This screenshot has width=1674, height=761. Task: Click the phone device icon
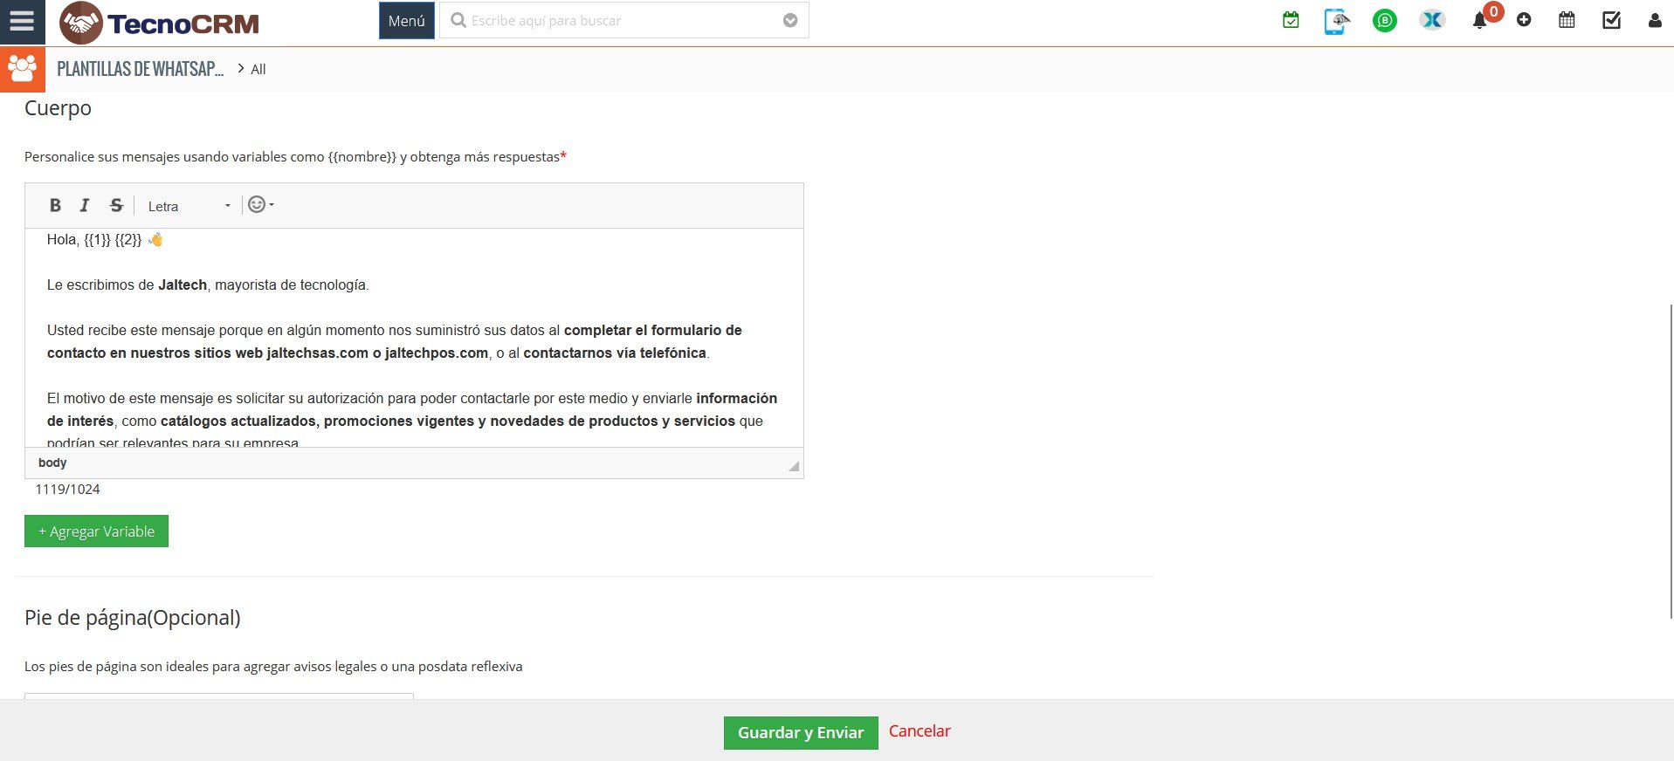coord(1336,21)
